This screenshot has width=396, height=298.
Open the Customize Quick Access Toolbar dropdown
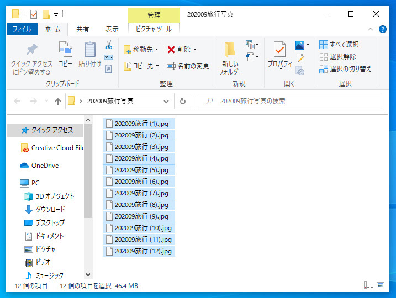[56, 15]
